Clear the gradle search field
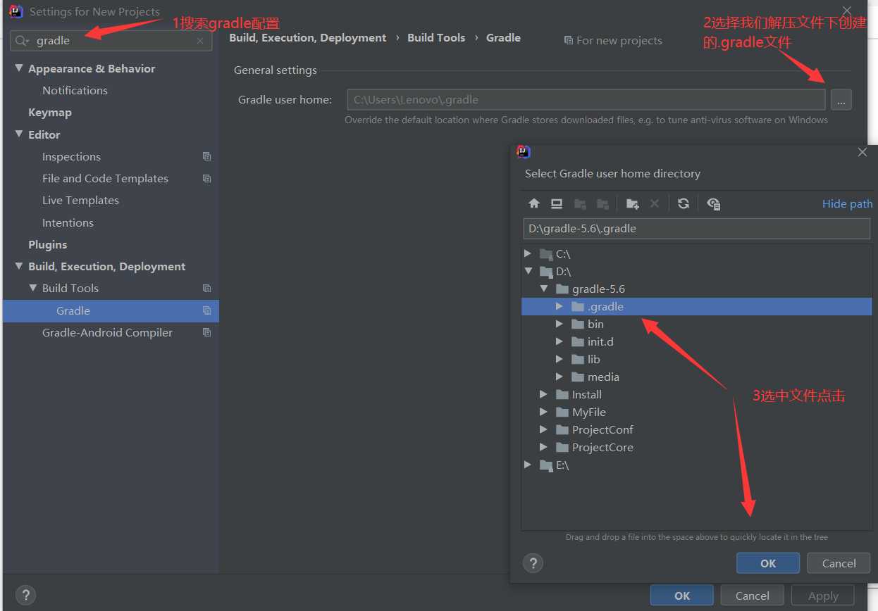Image resolution: width=878 pixels, height=611 pixels. point(200,41)
